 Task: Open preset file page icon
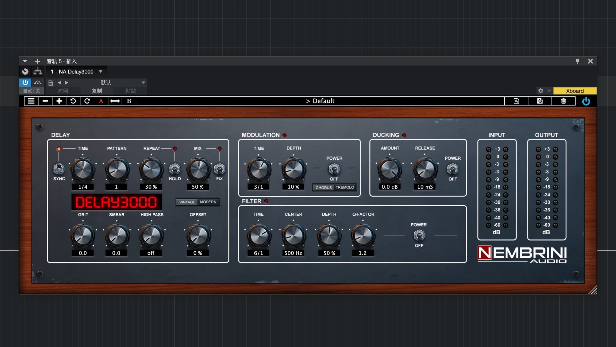pyautogui.click(x=51, y=83)
